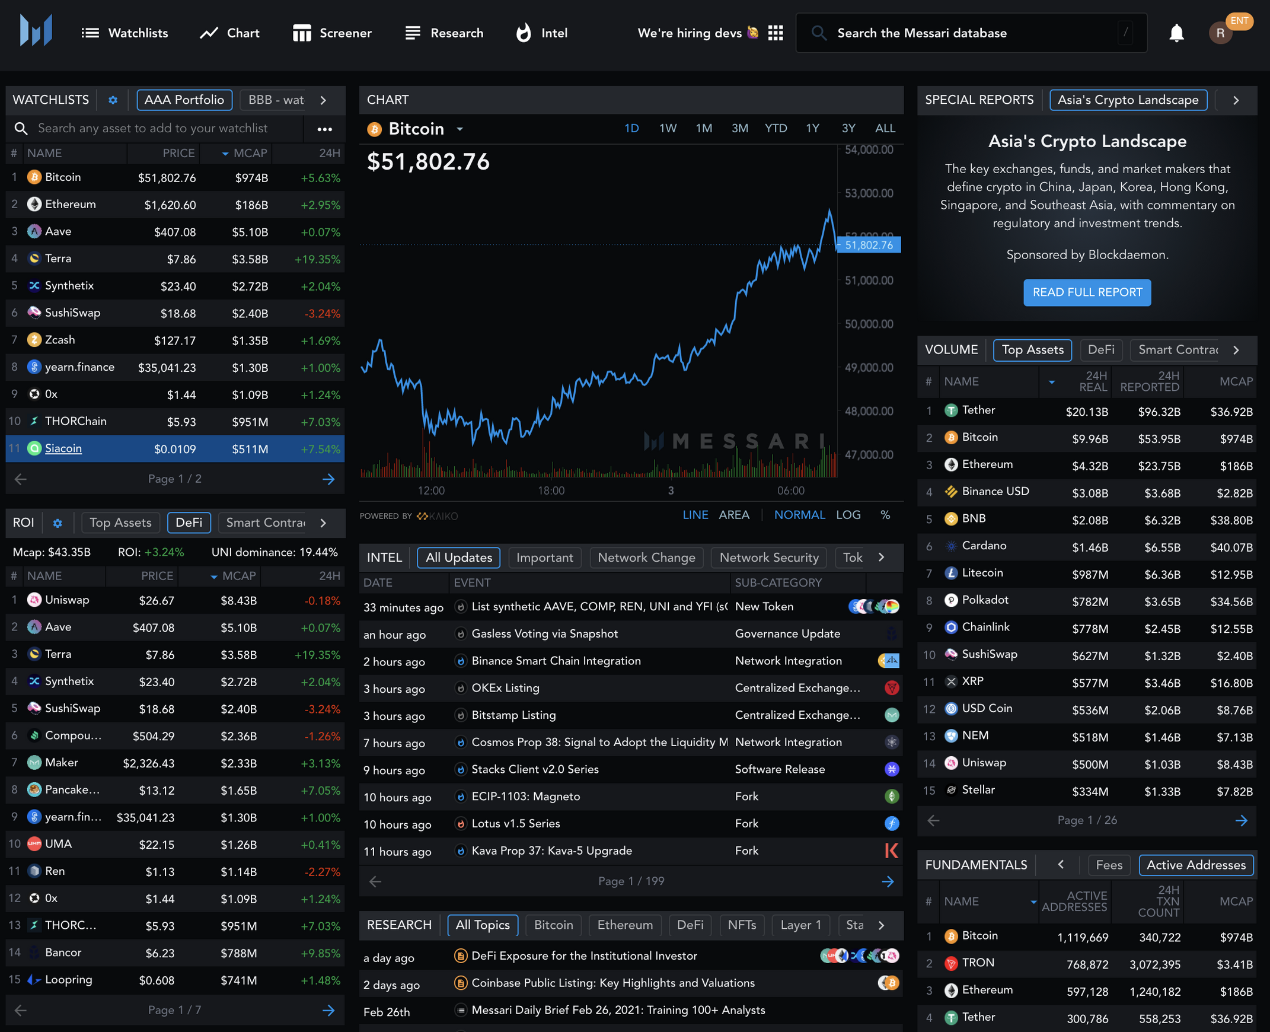The image size is (1270, 1032).
Task: Show previous Fundamentals tabs chevron
Action: coord(1061,865)
